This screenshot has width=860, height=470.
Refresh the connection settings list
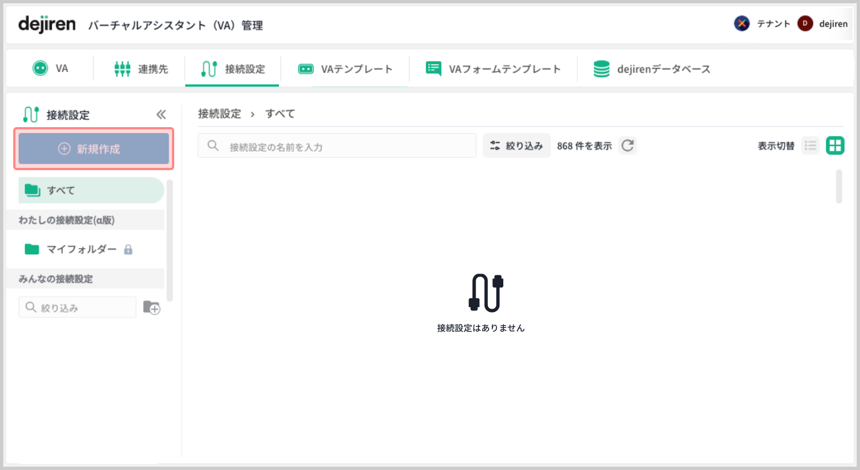click(x=627, y=145)
